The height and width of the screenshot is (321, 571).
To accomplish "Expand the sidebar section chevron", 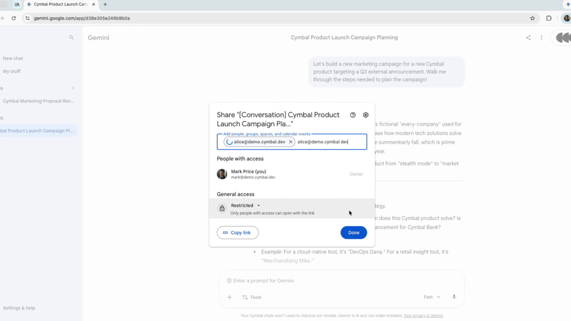I will click(73, 88).
